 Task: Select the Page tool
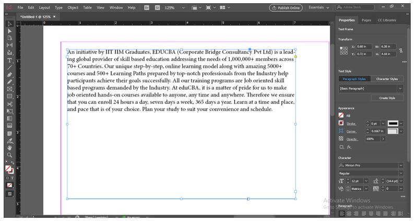pos(9,38)
